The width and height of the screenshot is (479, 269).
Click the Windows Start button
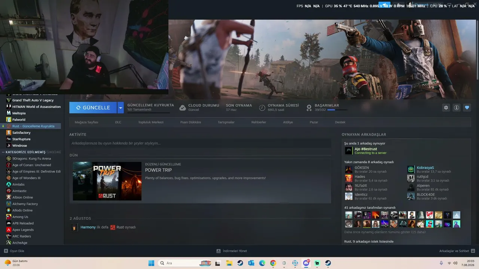151,263
